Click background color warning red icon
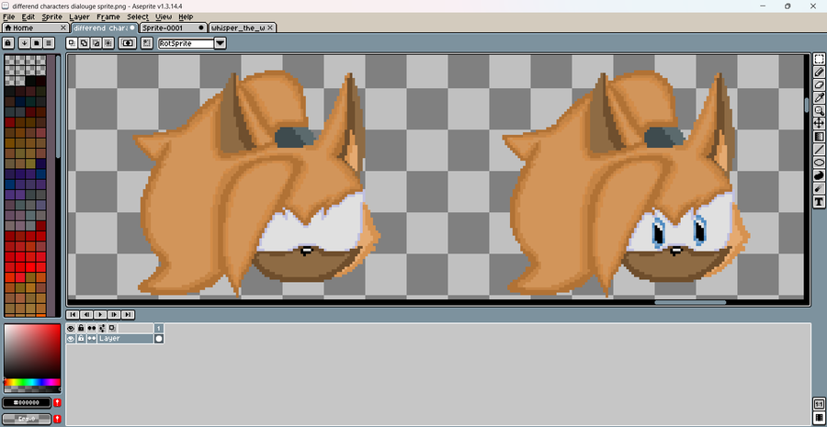The image size is (827, 427). click(x=57, y=419)
